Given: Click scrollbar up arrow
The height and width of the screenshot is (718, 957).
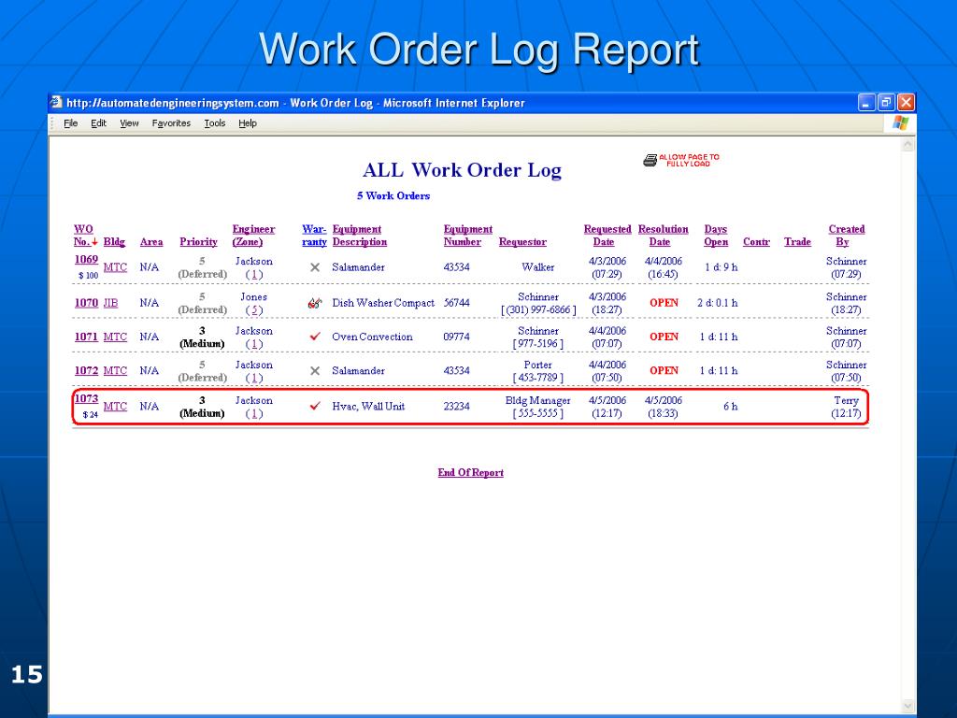Looking at the screenshot, I should pos(907,145).
